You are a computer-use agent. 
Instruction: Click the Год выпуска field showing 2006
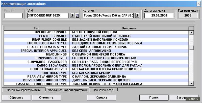pos(188,16)
